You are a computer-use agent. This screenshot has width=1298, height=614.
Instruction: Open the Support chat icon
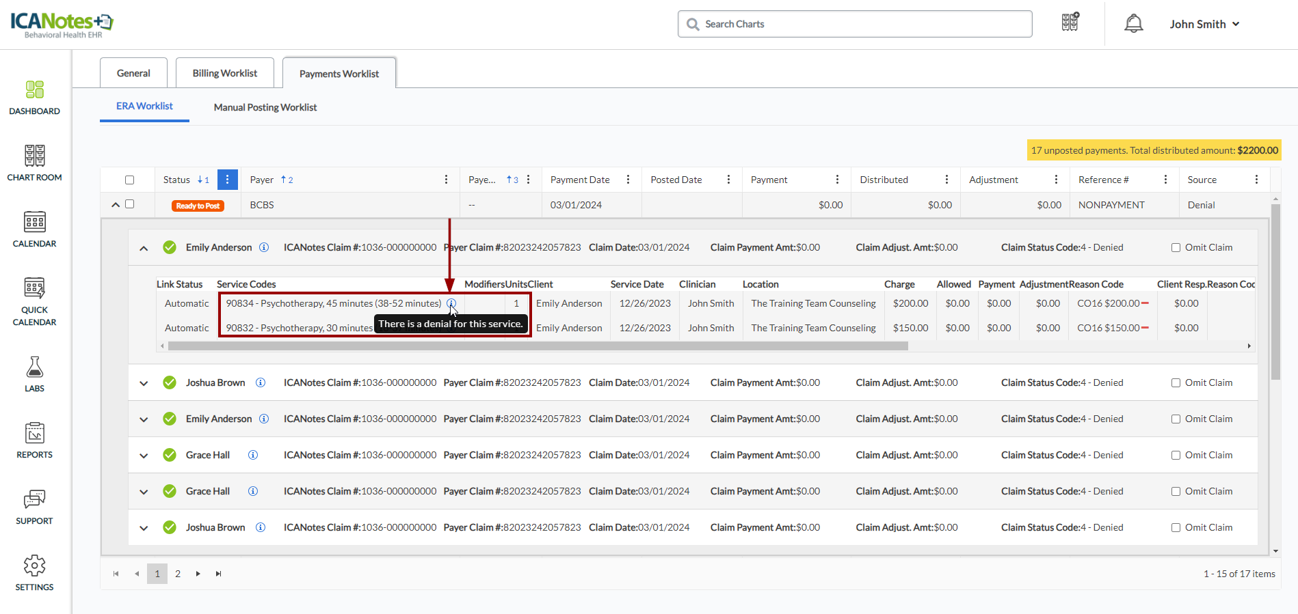click(x=34, y=500)
